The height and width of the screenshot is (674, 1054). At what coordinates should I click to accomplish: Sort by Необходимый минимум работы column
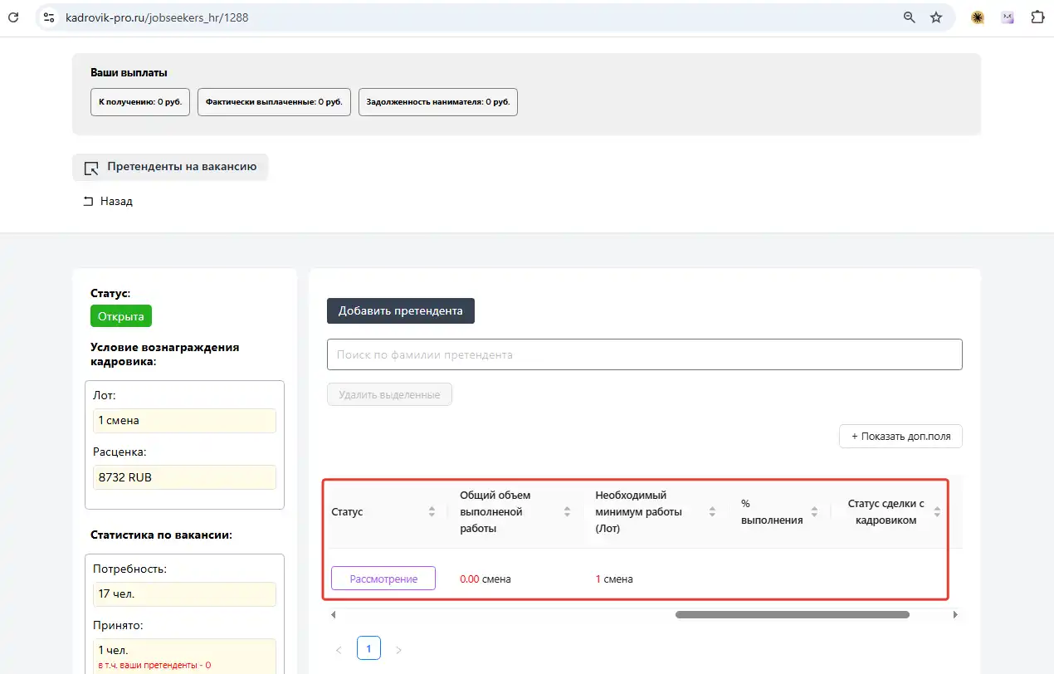click(712, 512)
